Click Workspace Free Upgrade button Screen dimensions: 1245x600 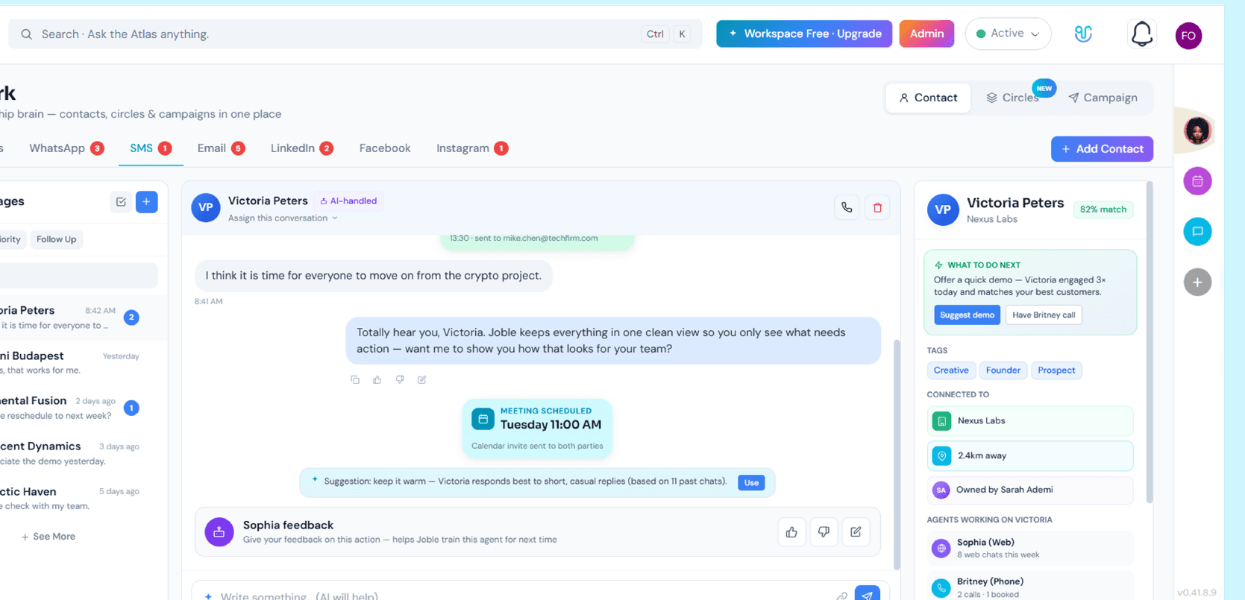(x=804, y=34)
